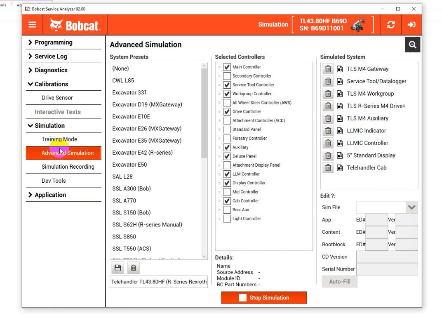Delete Telehandler Cab entry
The image size is (442, 318).
point(328,168)
